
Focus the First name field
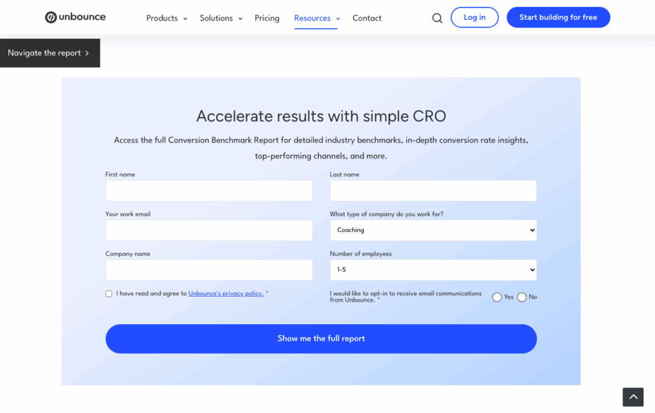209,191
